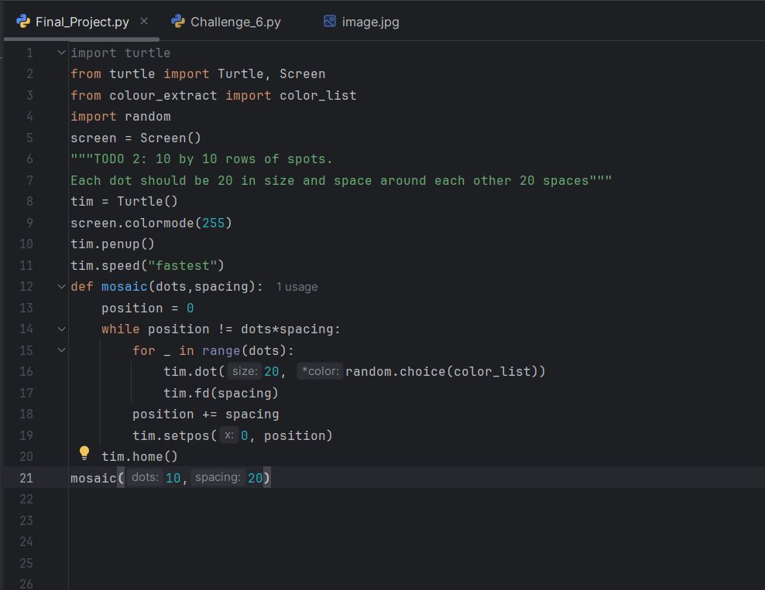Click line number 12 in the gutter
The image size is (765, 590).
[x=26, y=286]
